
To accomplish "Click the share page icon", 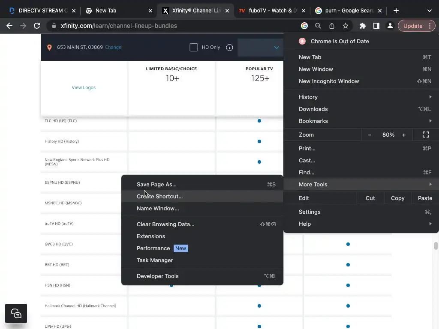I will [332, 26].
